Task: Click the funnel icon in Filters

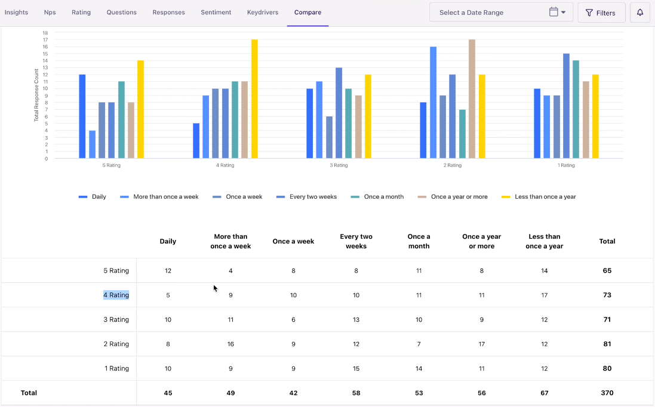Action: point(589,13)
